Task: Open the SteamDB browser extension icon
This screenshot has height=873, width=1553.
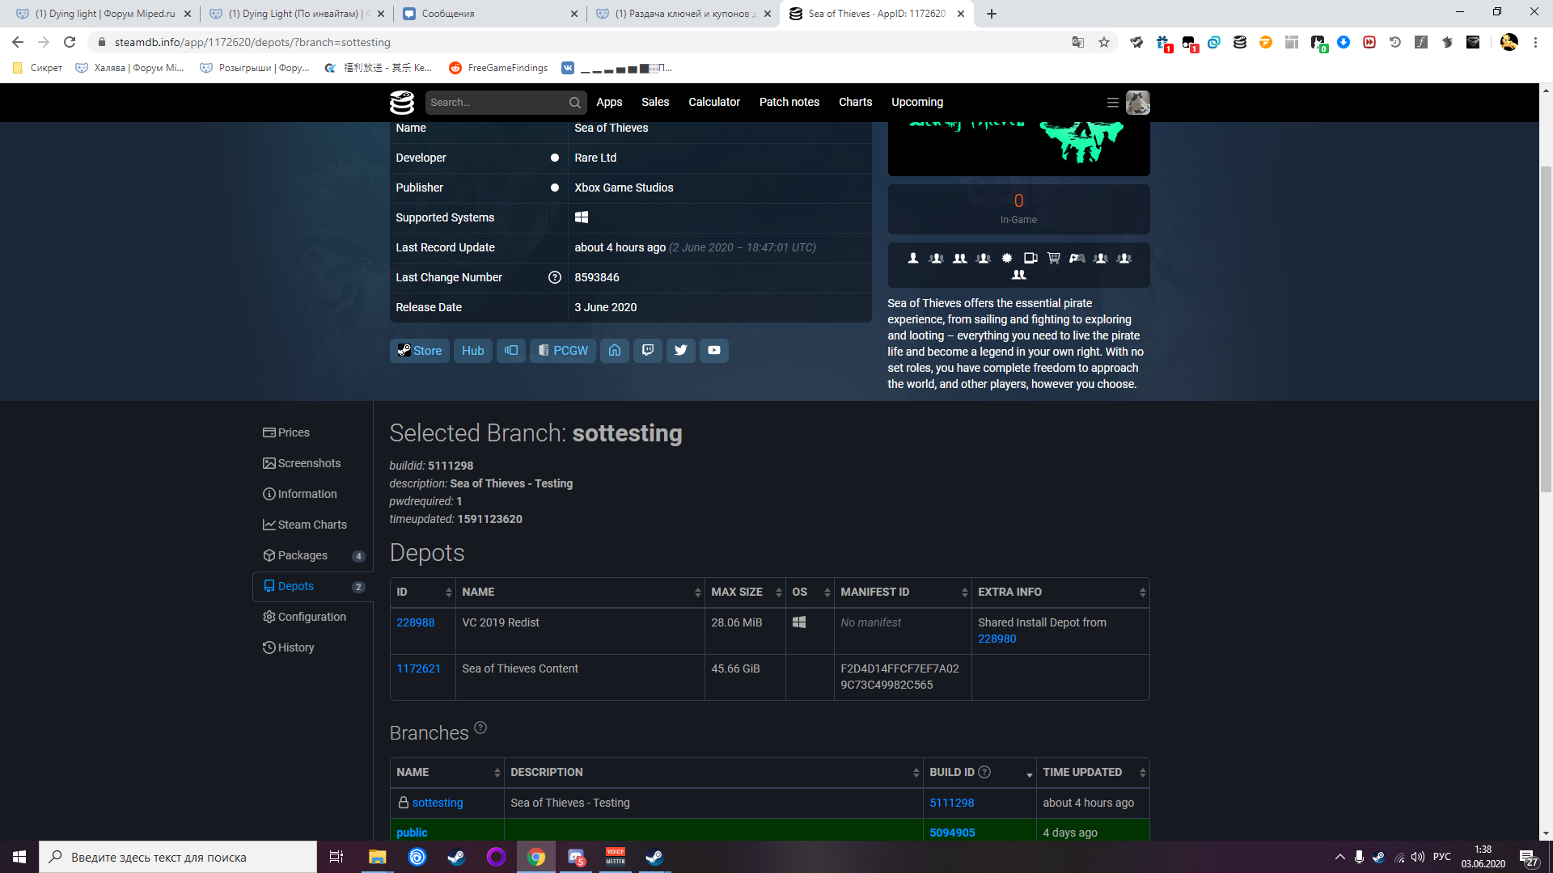Action: coord(1240,42)
